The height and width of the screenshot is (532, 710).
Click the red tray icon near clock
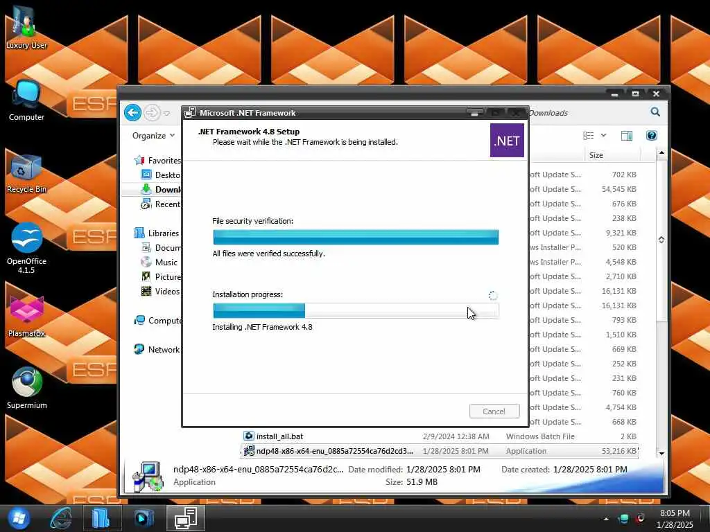pyautogui.click(x=640, y=518)
